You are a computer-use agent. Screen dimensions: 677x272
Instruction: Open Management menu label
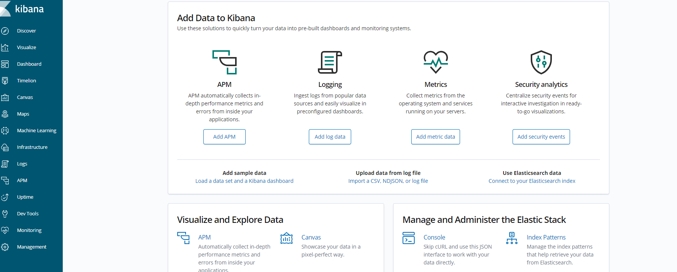pos(32,247)
